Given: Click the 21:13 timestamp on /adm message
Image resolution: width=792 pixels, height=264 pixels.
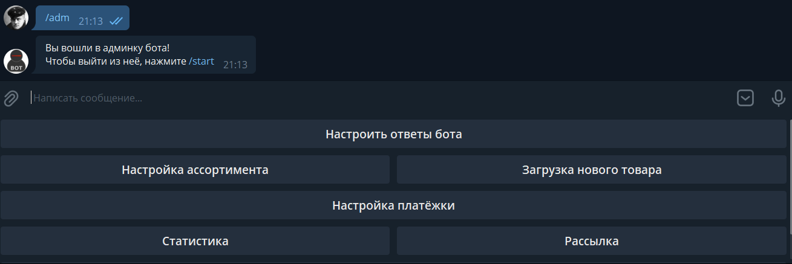Looking at the screenshot, I should coord(91,21).
